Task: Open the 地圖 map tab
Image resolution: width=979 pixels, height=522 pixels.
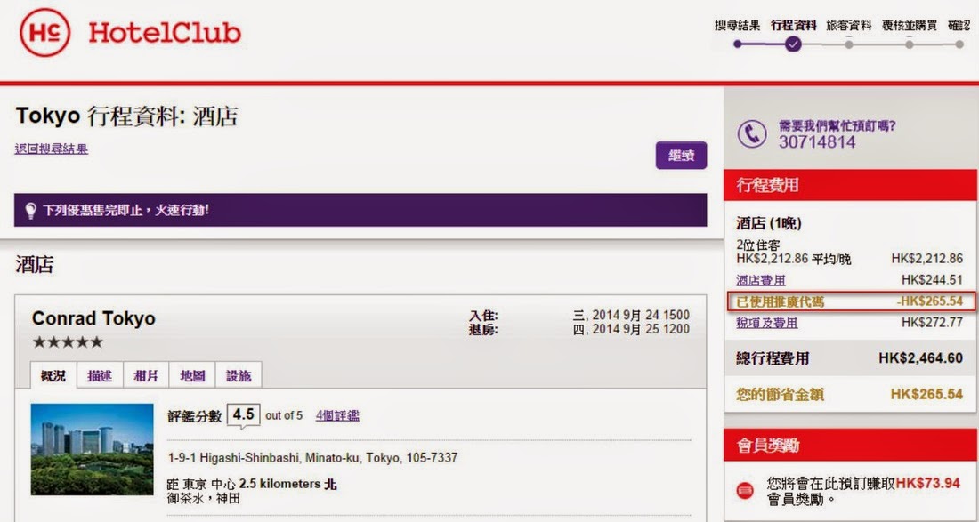Action: pyautogui.click(x=192, y=375)
